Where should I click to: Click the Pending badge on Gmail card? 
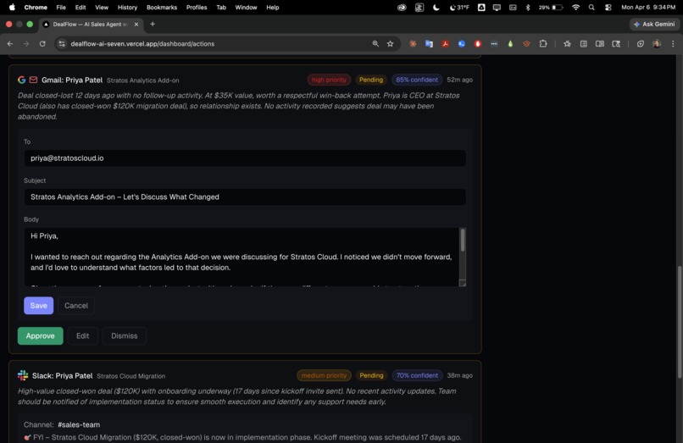point(371,80)
